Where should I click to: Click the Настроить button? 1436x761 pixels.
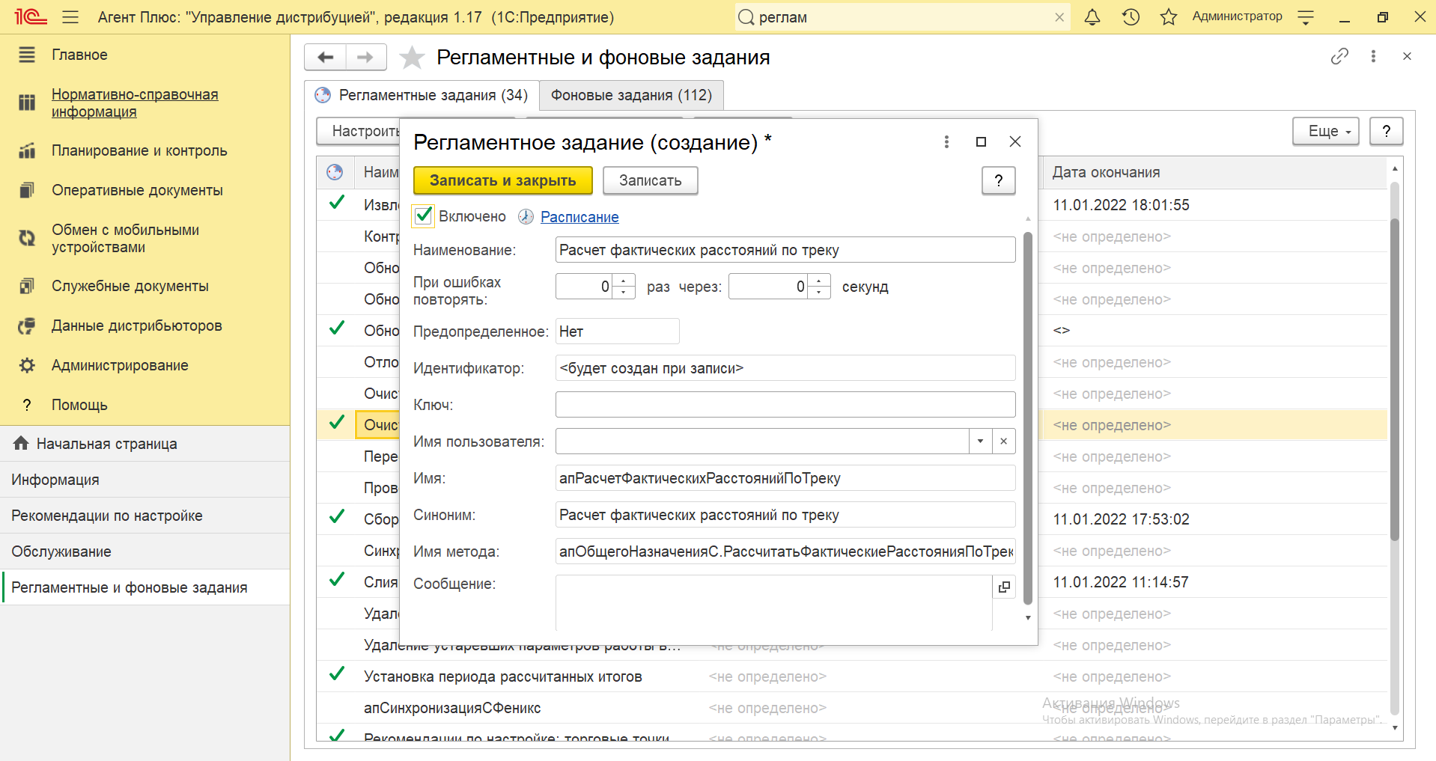click(359, 131)
